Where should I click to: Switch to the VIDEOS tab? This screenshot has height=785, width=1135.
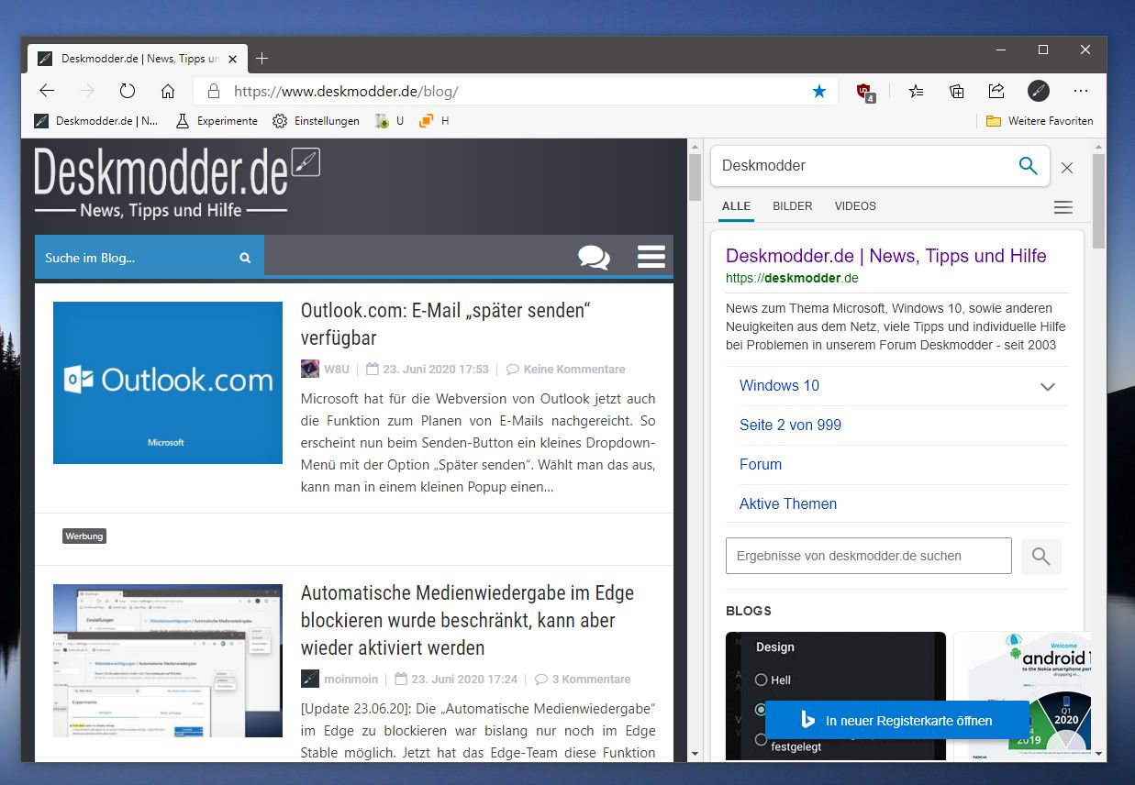[x=855, y=206]
